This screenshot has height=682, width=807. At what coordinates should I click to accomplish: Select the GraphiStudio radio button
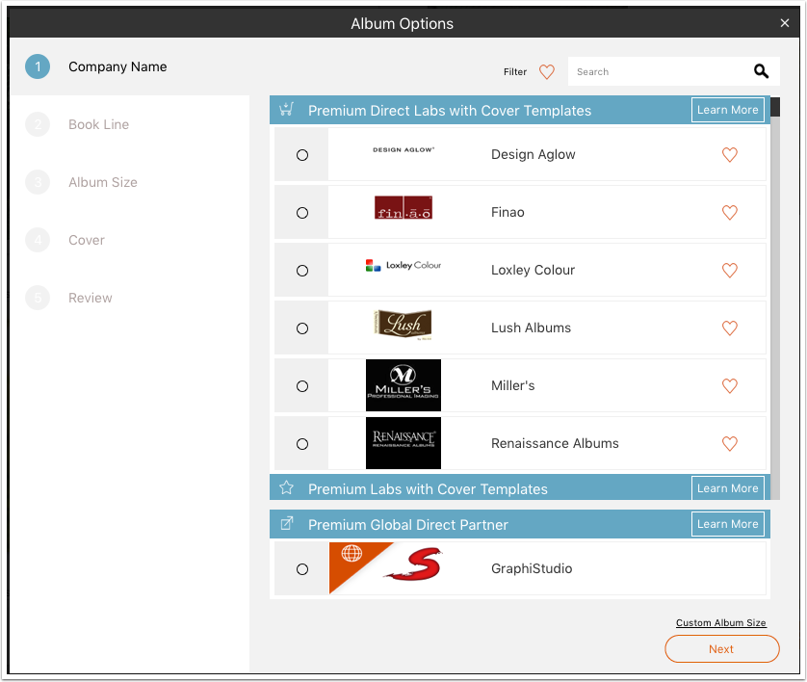click(x=302, y=569)
